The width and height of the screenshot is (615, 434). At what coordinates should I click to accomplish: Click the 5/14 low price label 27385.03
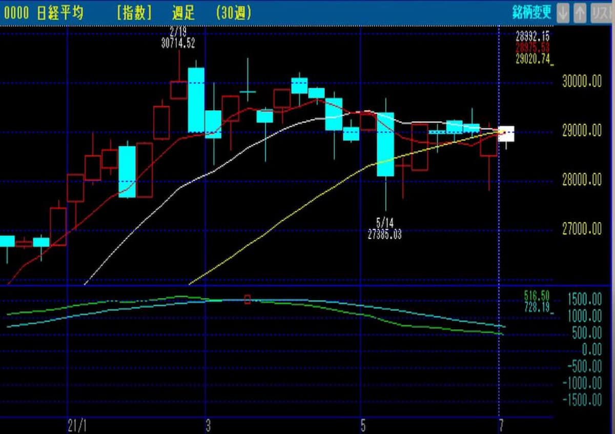tap(384, 235)
